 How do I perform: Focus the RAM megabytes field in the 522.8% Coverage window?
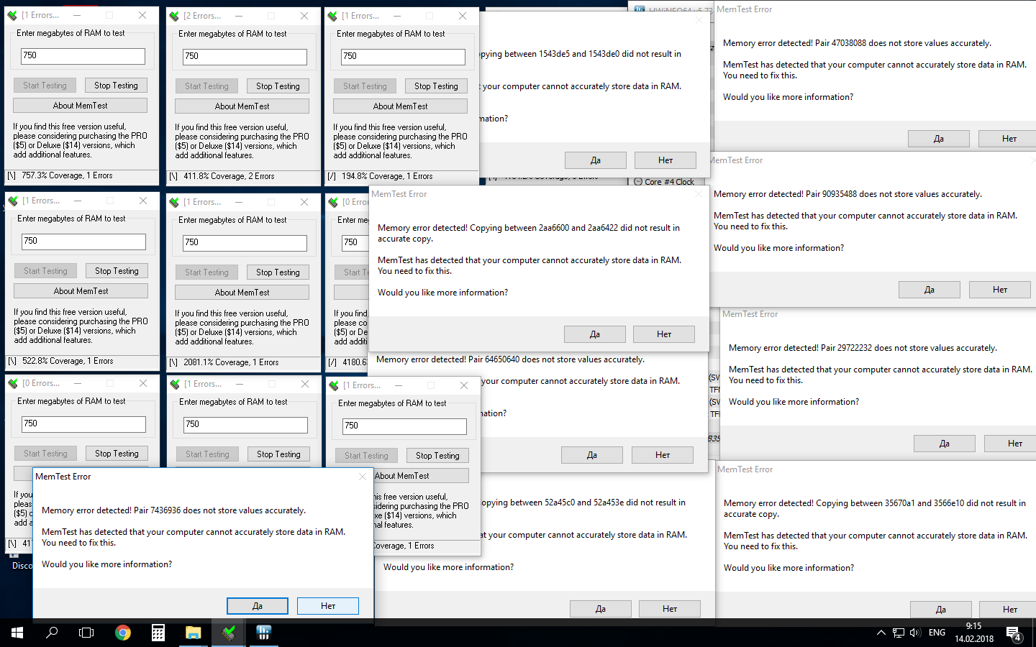pyautogui.click(x=83, y=242)
